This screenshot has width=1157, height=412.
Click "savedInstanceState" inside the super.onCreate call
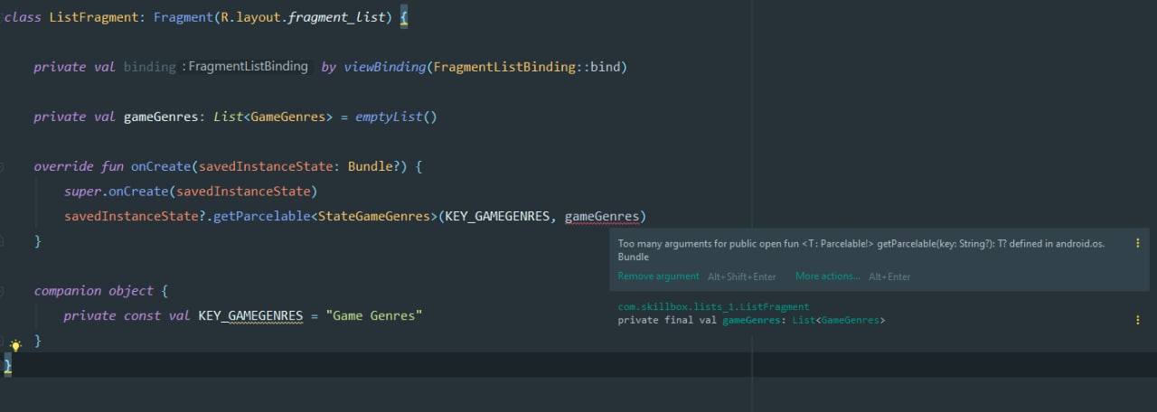pos(242,192)
